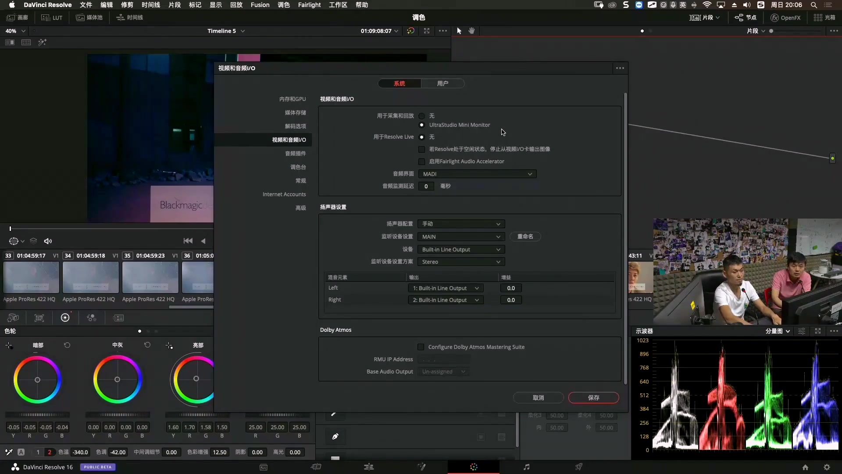
Task: Select '无' for Resolve Live
Action: [422, 137]
